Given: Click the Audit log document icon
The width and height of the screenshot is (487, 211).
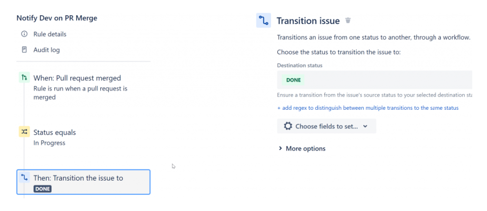Looking at the screenshot, I should [x=24, y=49].
